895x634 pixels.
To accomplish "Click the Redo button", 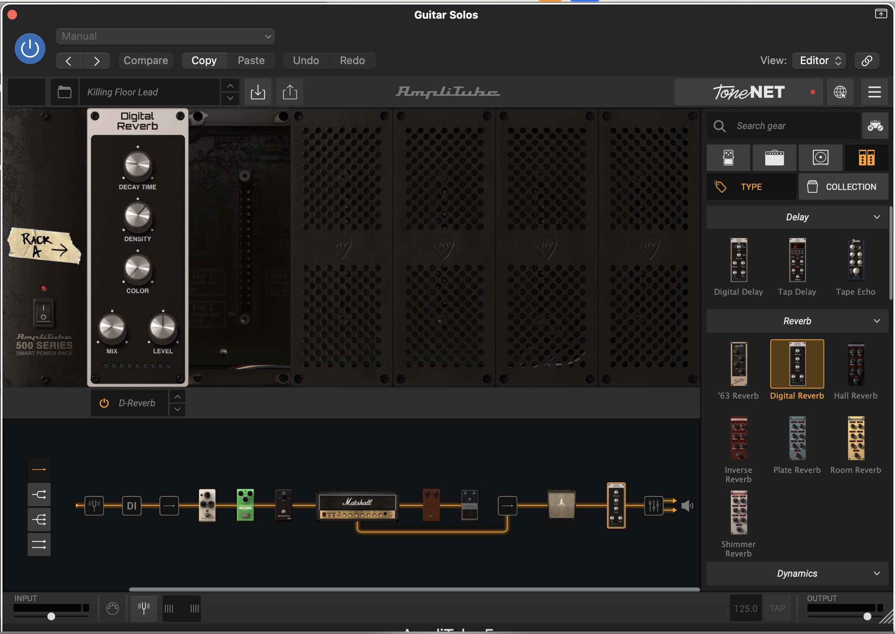I will click(352, 60).
